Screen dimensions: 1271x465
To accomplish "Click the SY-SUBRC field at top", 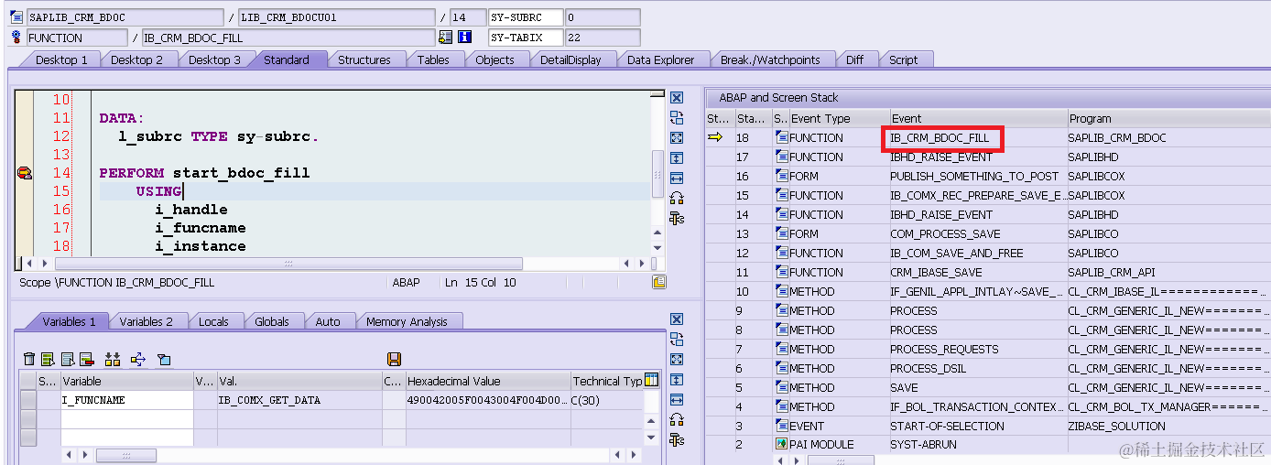I will tap(526, 17).
